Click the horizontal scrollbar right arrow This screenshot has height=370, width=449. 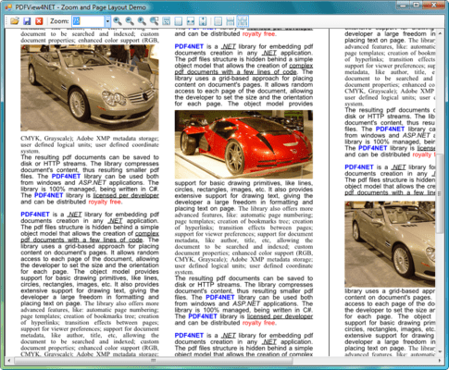pos(440,361)
